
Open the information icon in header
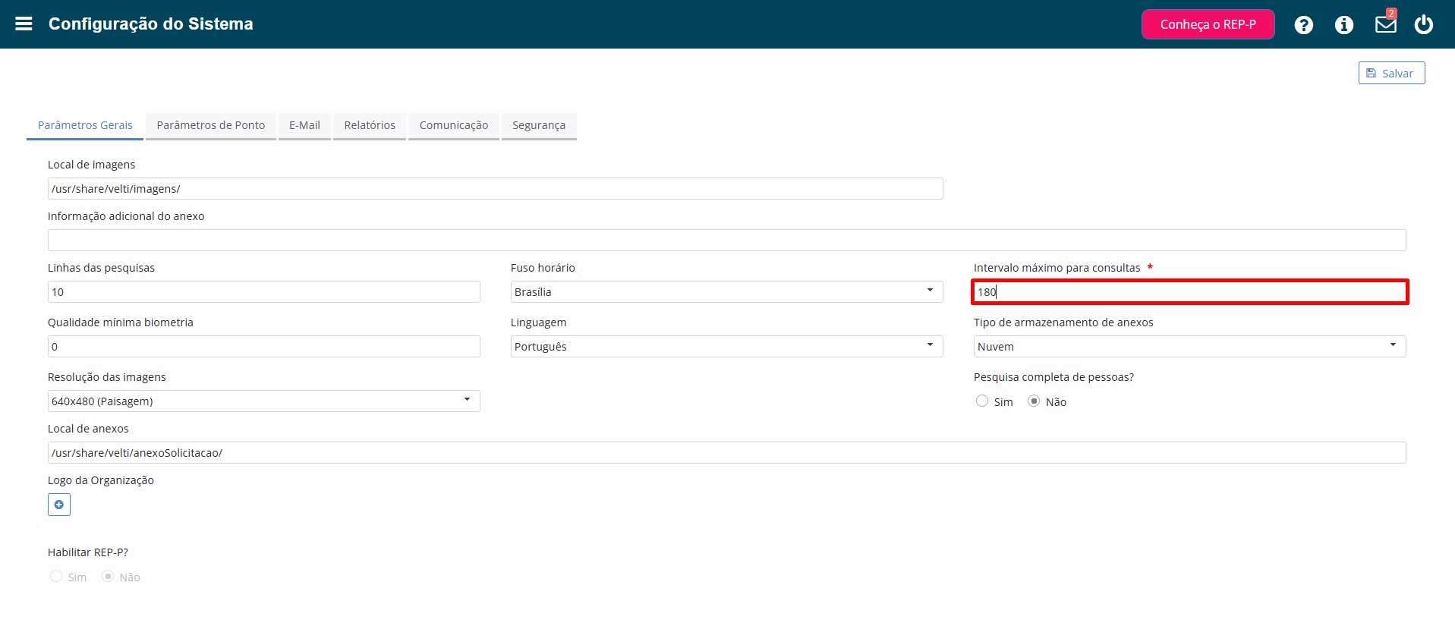coord(1344,25)
